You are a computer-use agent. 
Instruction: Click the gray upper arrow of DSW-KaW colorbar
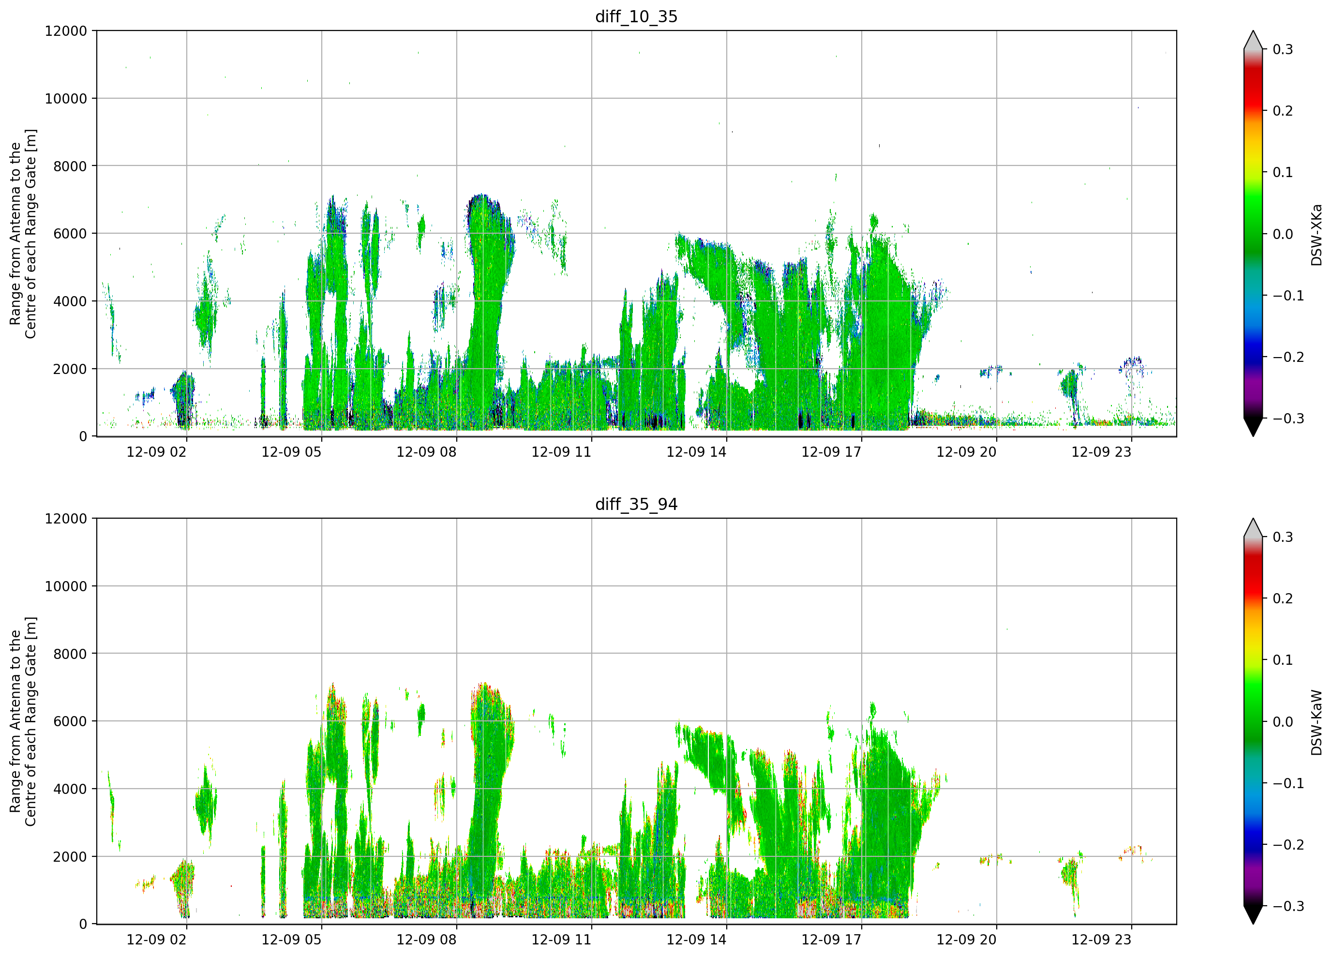coord(1253,528)
